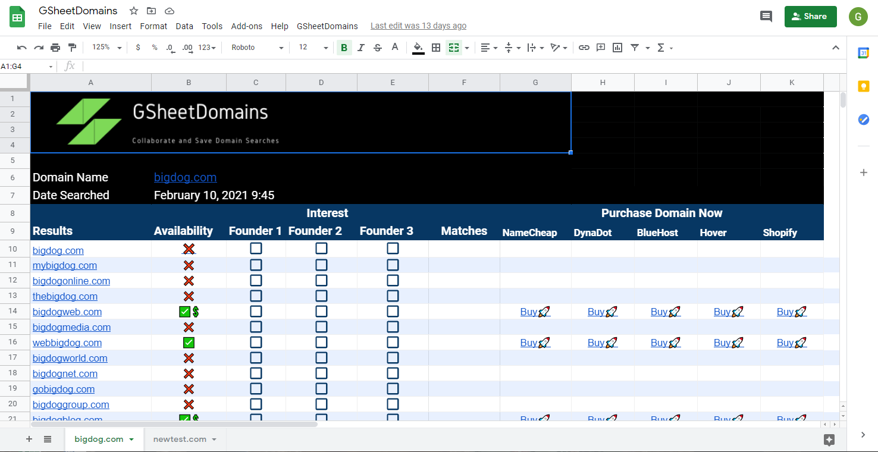
Task: Open the Roboto font dropdown
Action: [257, 48]
